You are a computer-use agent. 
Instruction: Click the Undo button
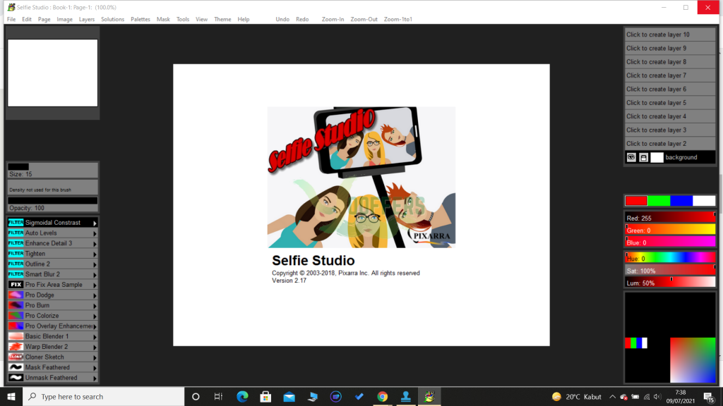coord(282,19)
